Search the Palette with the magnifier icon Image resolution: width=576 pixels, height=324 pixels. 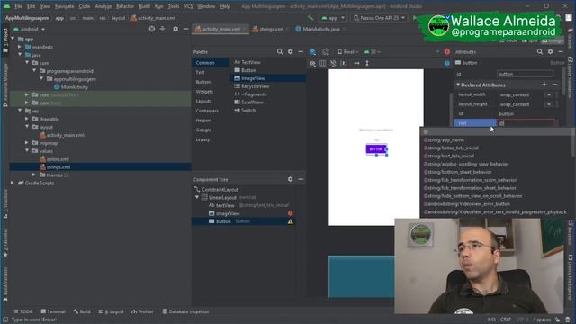(x=280, y=52)
